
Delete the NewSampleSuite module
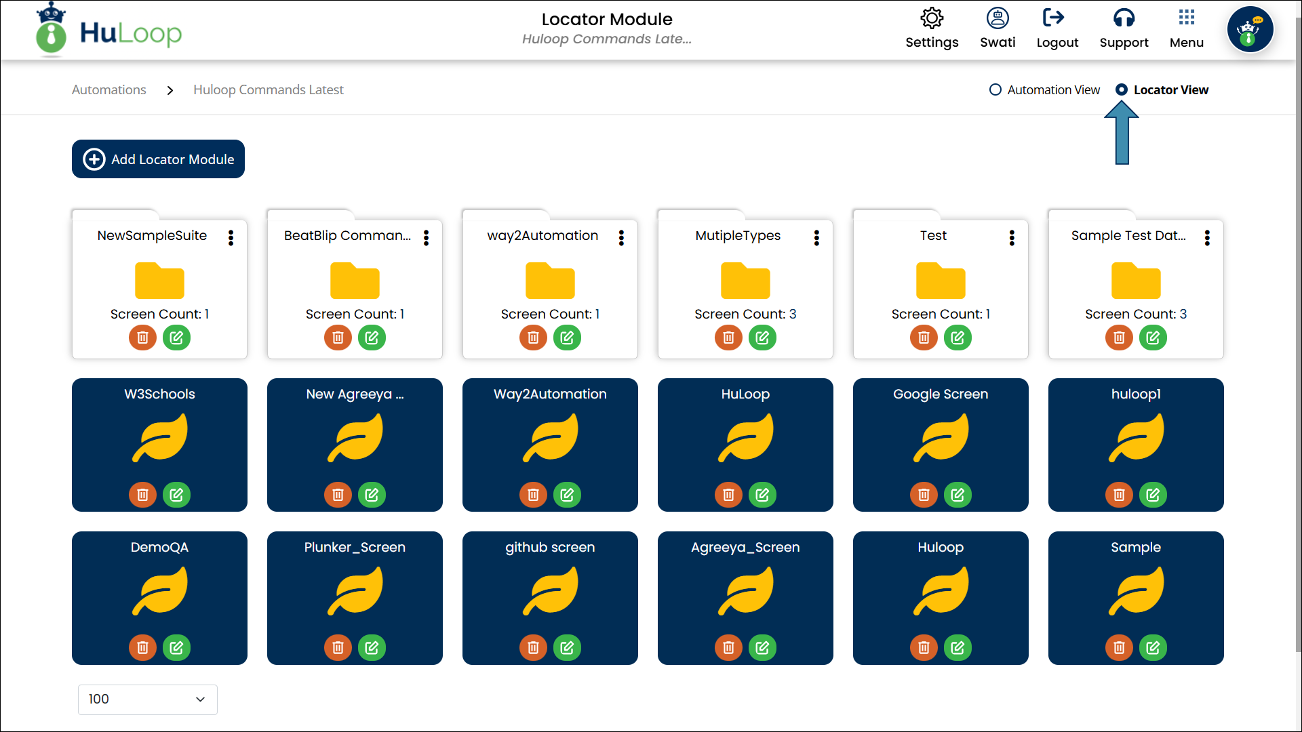tap(142, 338)
